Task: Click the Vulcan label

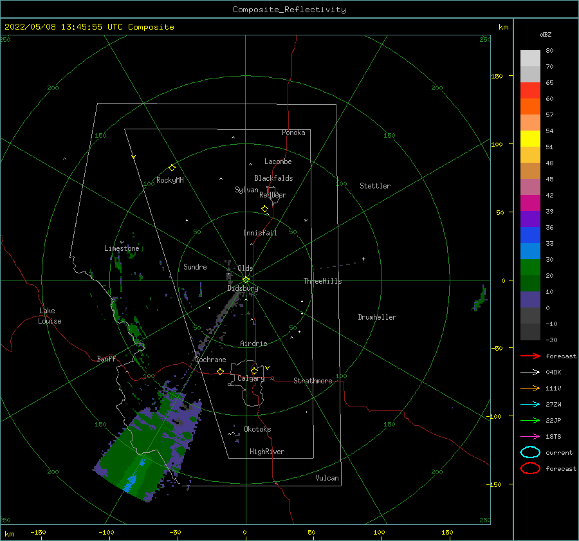Action: [327, 478]
